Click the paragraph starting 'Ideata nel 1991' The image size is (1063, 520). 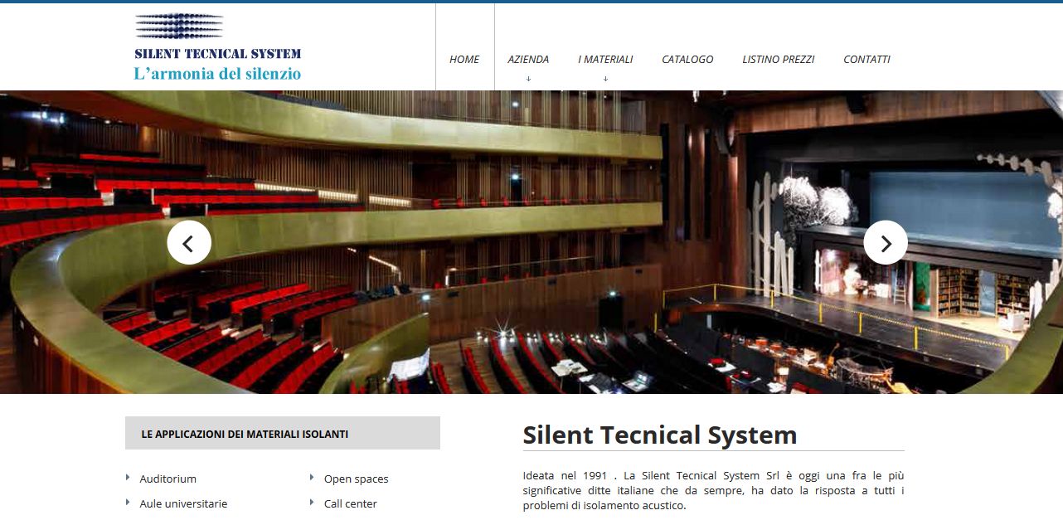(713, 490)
